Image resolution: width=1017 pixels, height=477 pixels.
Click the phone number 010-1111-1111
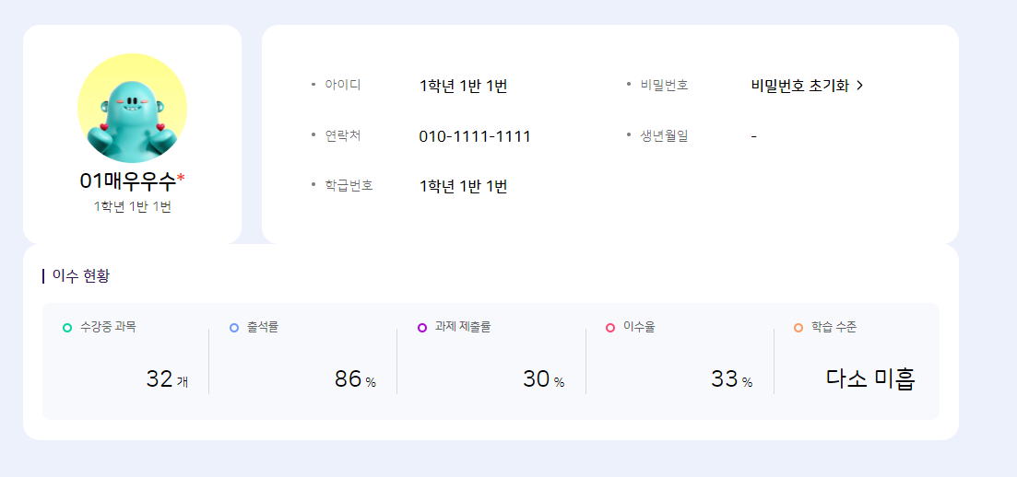tap(475, 136)
